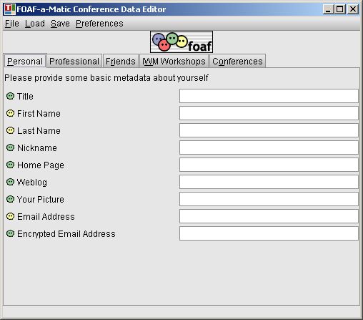Switch to the Professional tab
This screenshot has height=320, width=363.
74,62
